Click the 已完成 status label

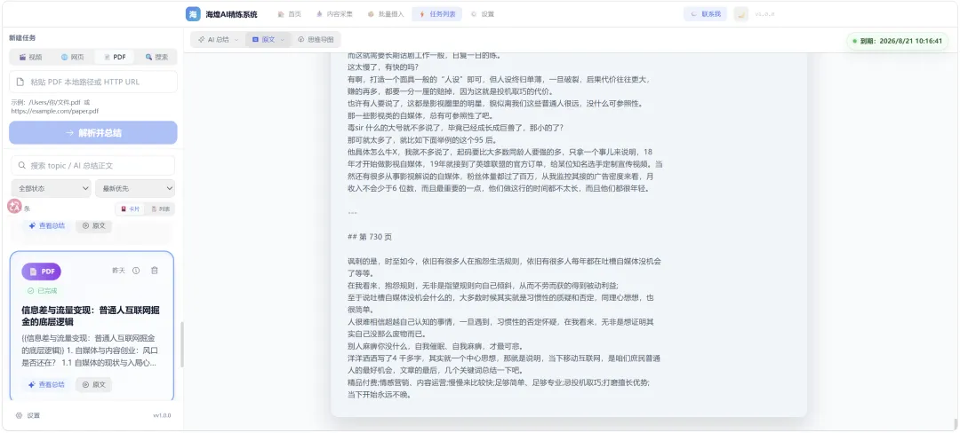coord(42,291)
